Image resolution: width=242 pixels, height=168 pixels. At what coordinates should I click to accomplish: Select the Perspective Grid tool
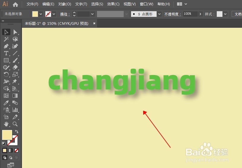click(x=15, y=89)
